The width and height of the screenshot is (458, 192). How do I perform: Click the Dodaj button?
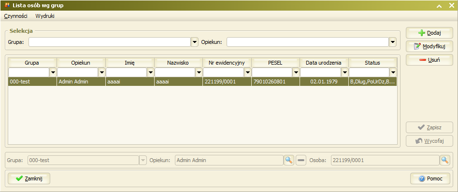coord(429,33)
